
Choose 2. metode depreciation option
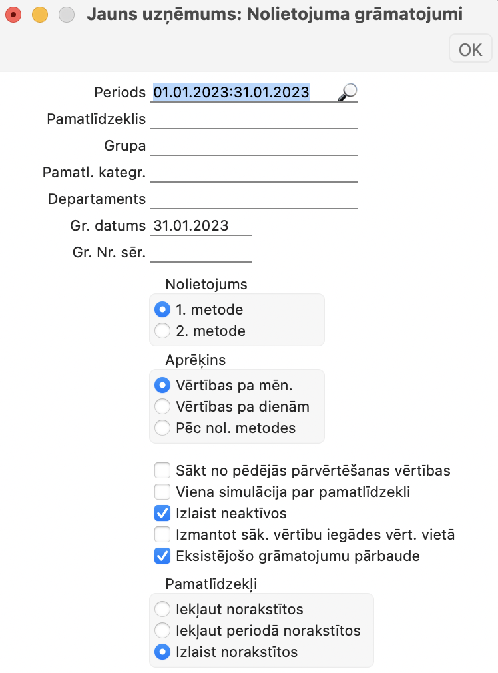pos(162,331)
